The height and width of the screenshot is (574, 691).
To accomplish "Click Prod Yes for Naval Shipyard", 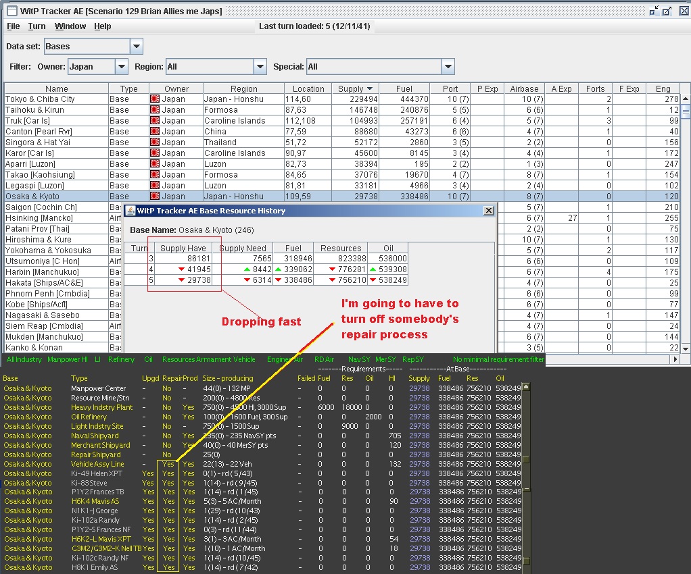I will 189,436.
